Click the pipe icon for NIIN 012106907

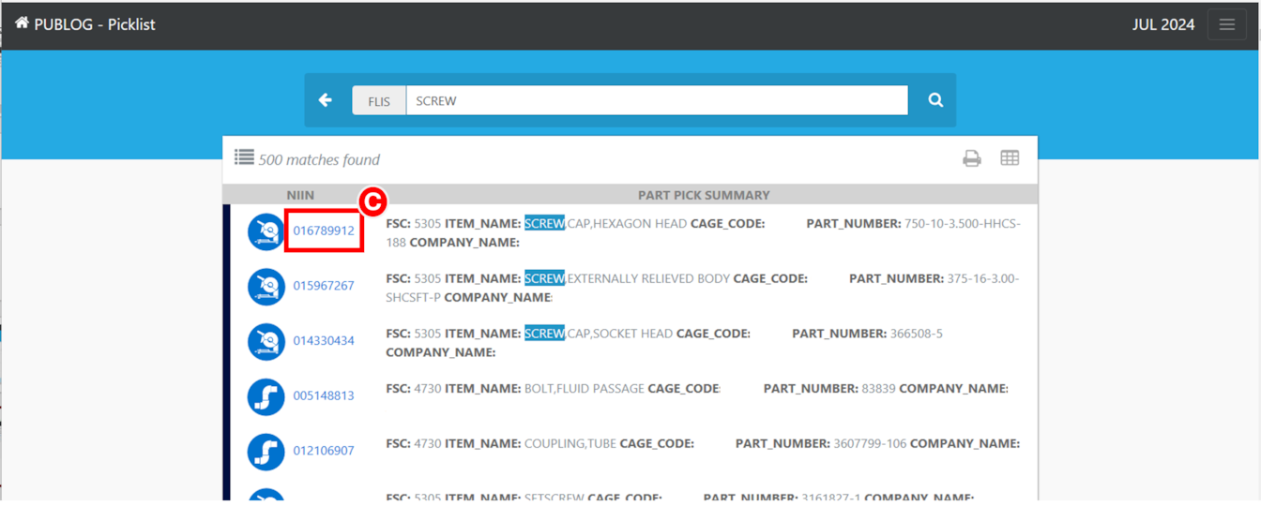coord(266,453)
